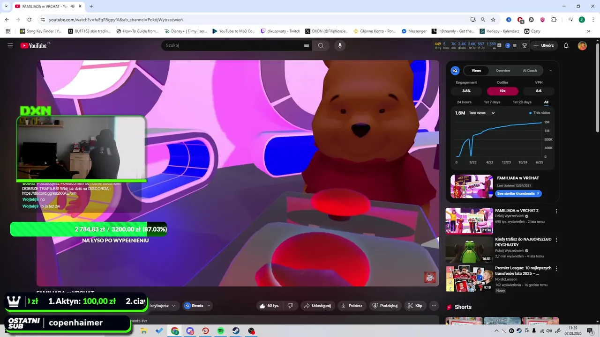This screenshot has height=337, width=600.
Task: Open Chrome extensions puzzle icon
Action: (554, 20)
